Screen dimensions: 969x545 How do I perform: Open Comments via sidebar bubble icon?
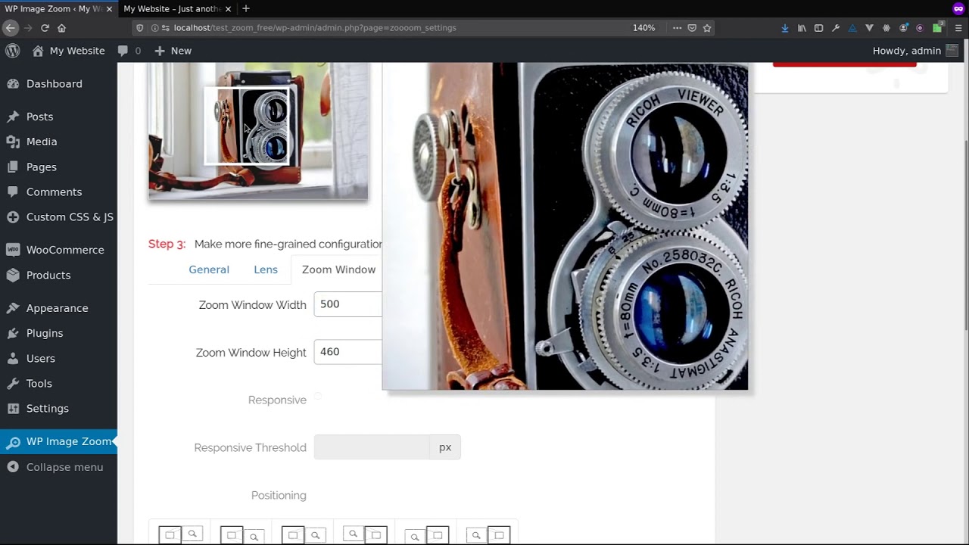click(13, 192)
